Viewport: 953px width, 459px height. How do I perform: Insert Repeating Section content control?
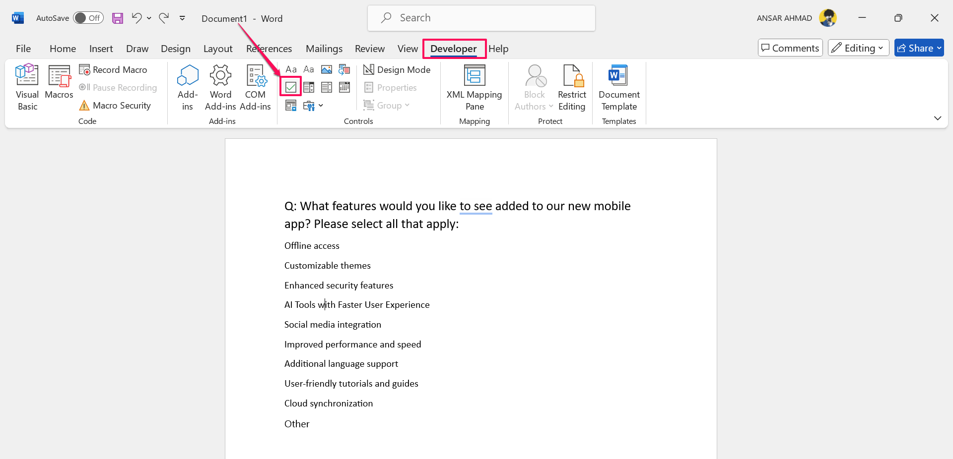click(291, 106)
